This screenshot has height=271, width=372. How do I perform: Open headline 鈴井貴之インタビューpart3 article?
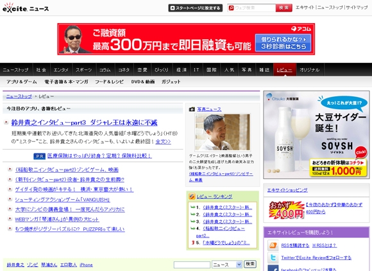coord(84,123)
